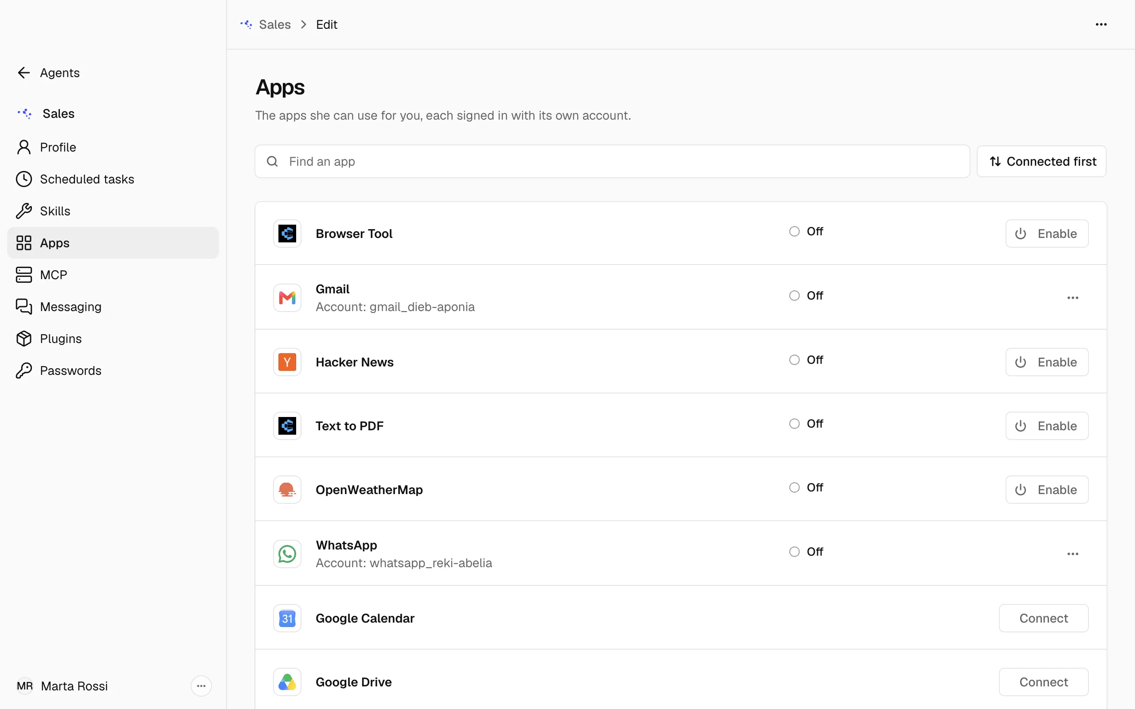Viewport: 1135px width, 709px height.
Task: Click the Passwords key icon
Action: tap(24, 370)
